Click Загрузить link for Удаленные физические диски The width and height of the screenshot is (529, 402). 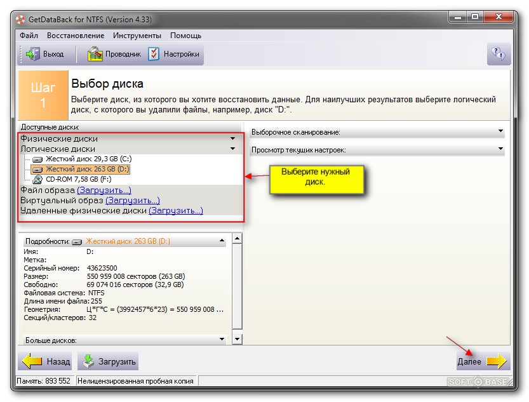point(176,210)
